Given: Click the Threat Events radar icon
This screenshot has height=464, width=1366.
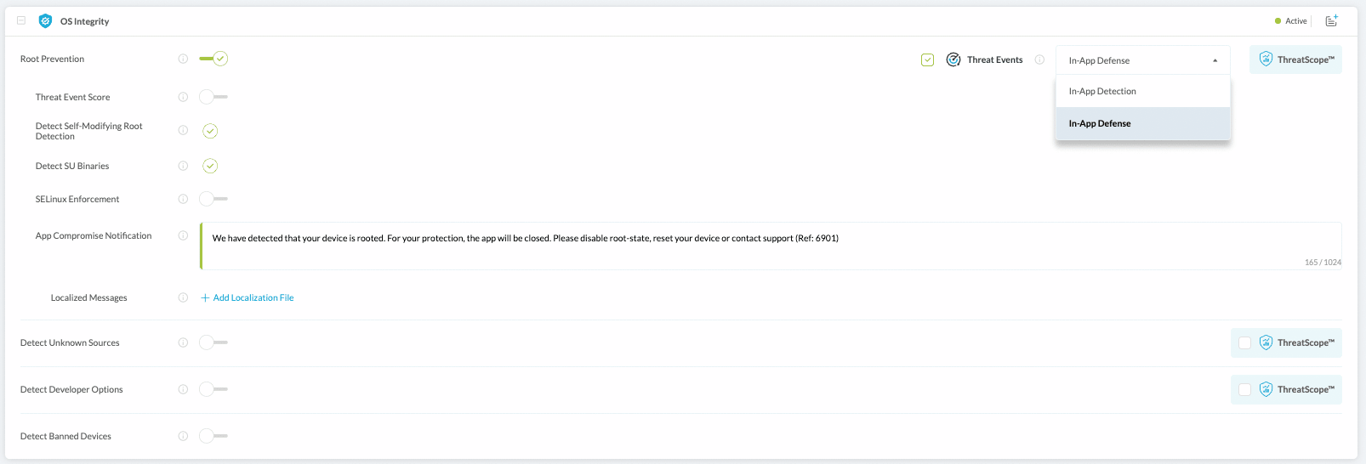Looking at the screenshot, I should [953, 59].
